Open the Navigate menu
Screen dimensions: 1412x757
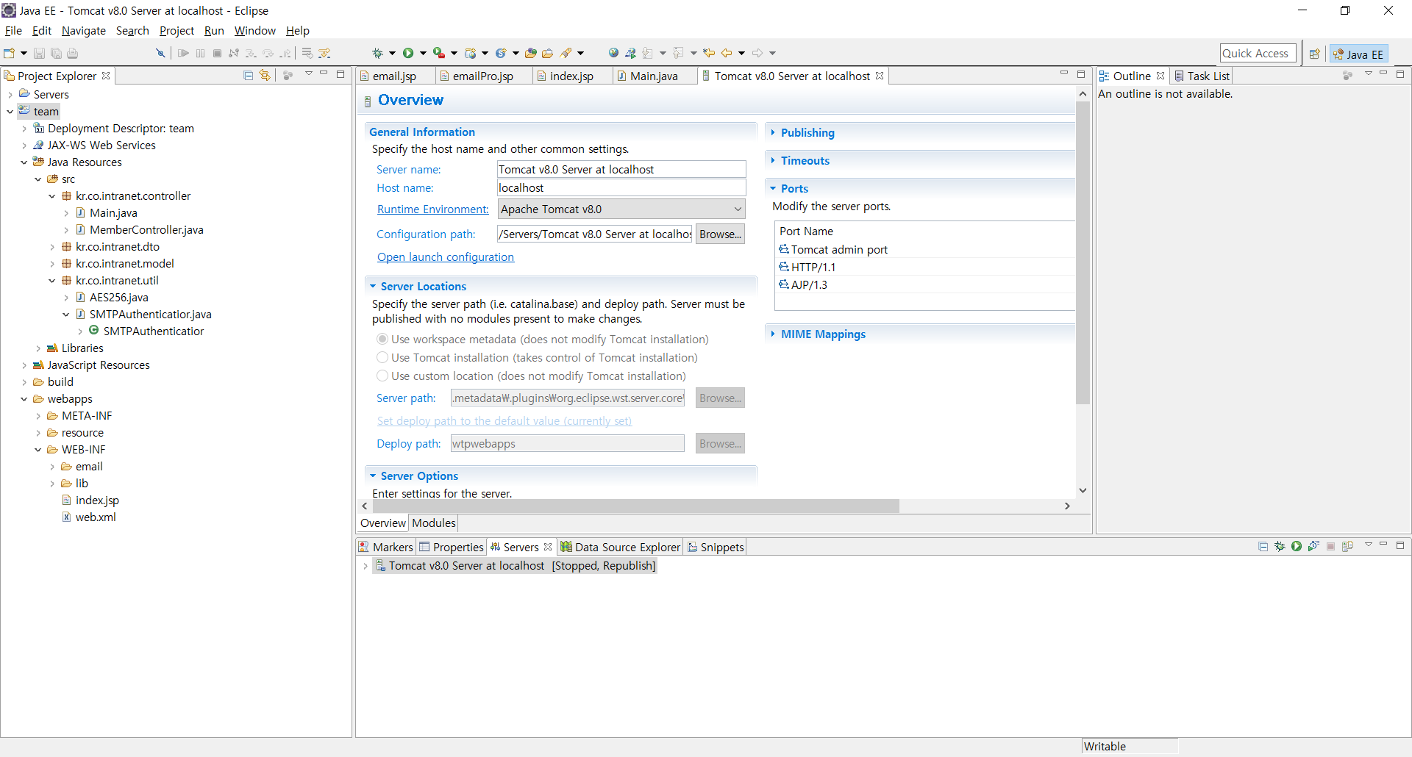point(84,31)
